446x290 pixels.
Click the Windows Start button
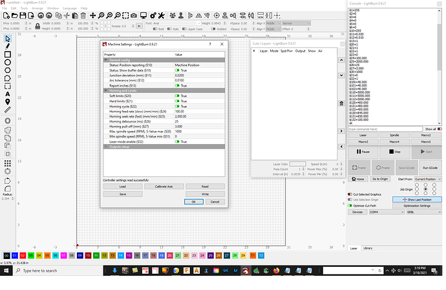coord(6,271)
